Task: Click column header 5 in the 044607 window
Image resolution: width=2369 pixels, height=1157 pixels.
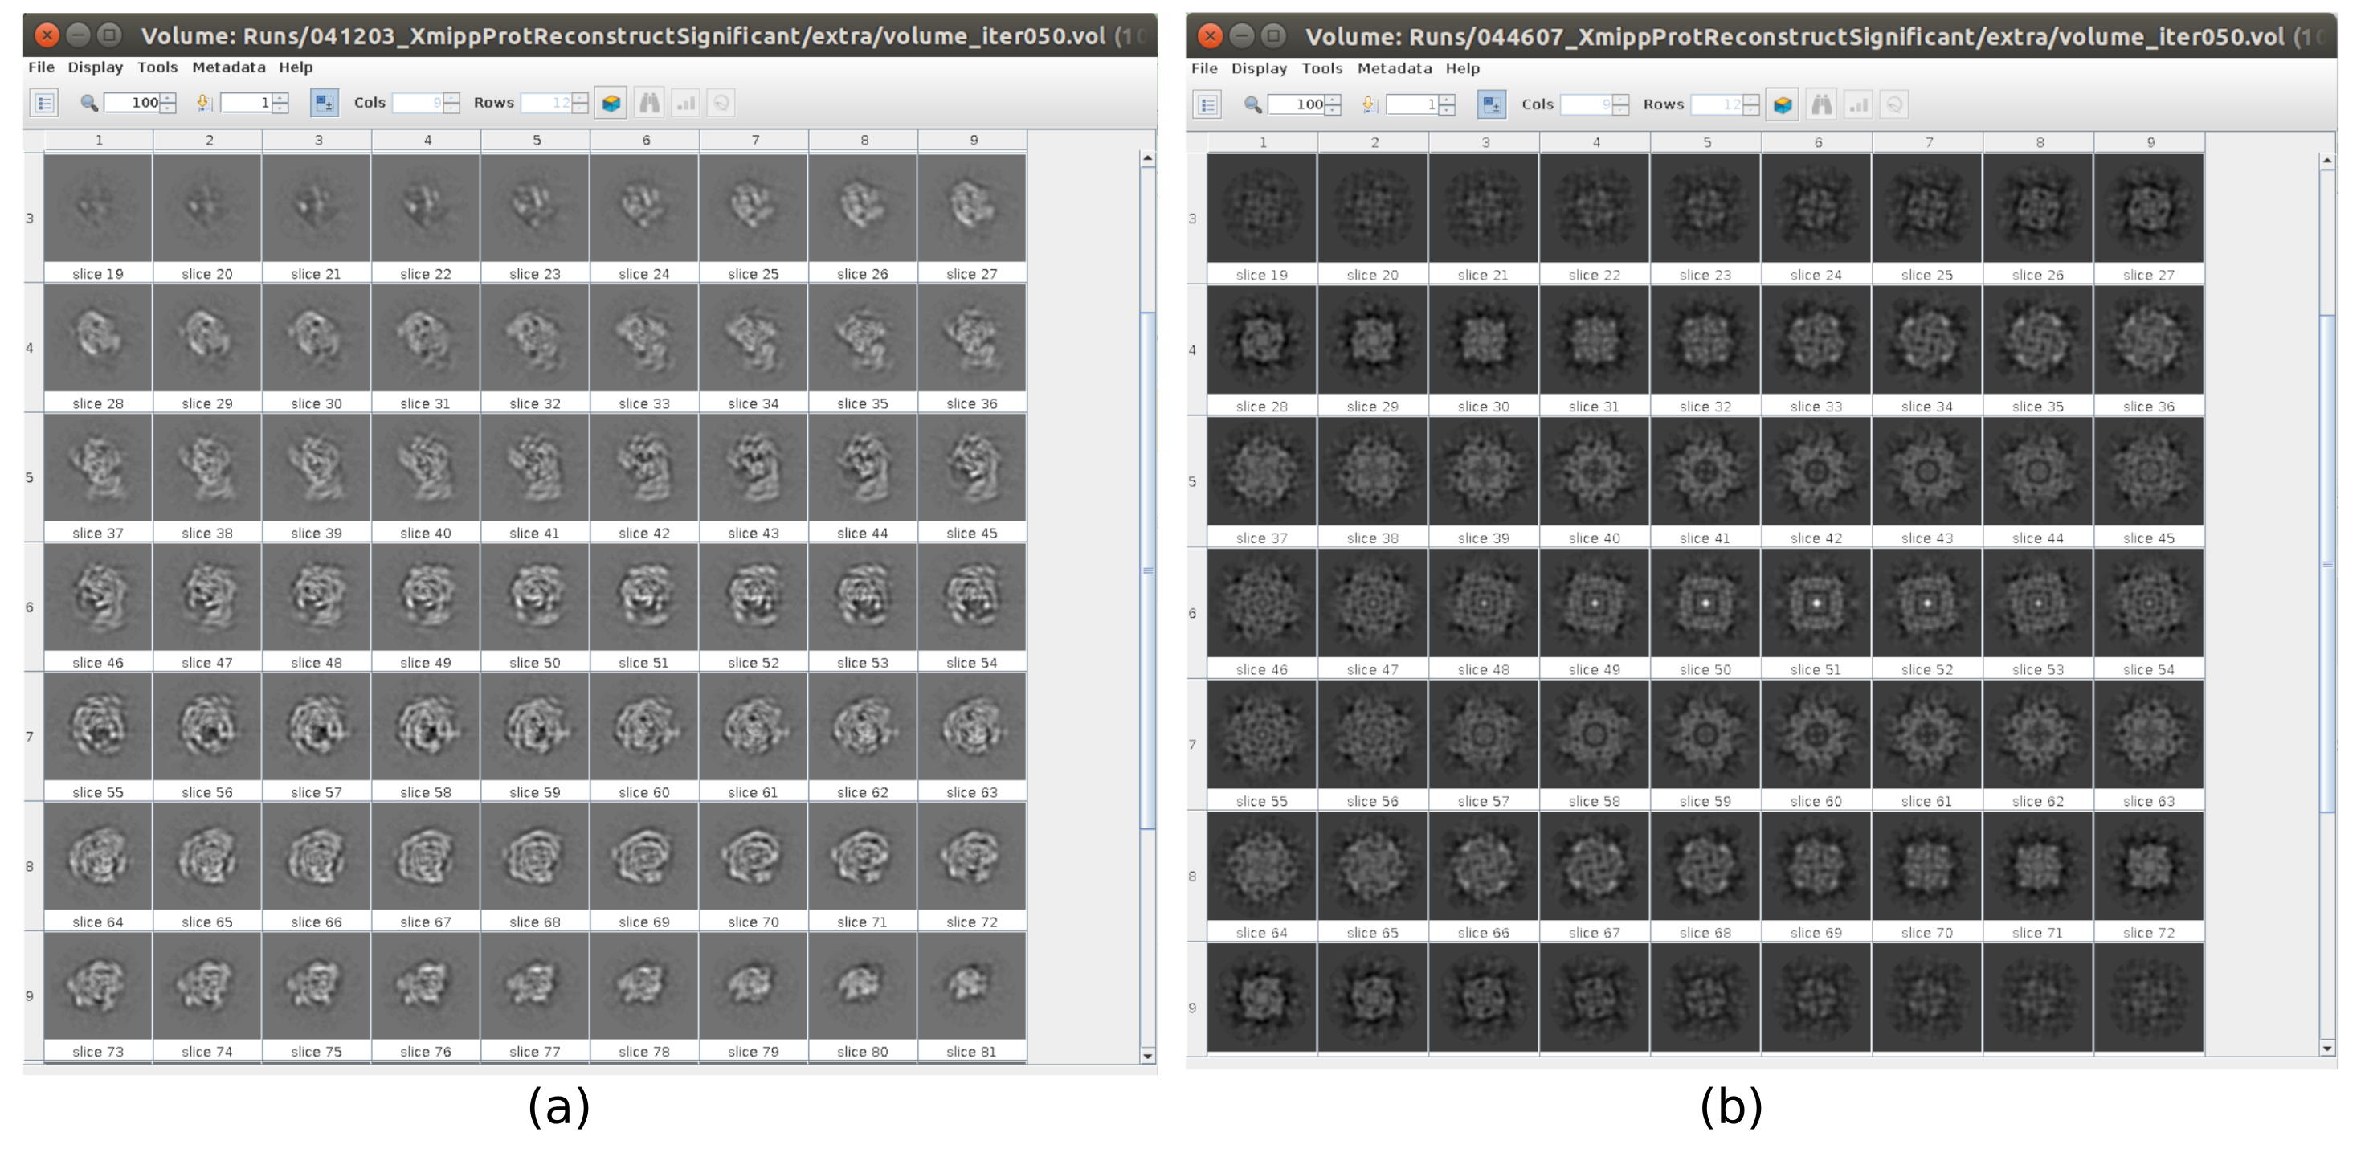Action: click(x=1707, y=142)
